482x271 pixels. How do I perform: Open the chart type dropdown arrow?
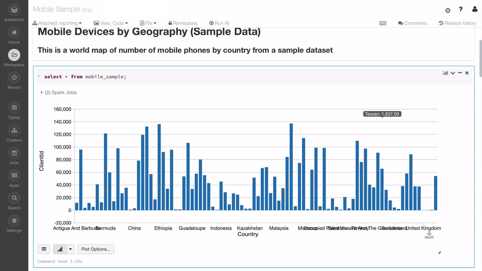[71, 249]
